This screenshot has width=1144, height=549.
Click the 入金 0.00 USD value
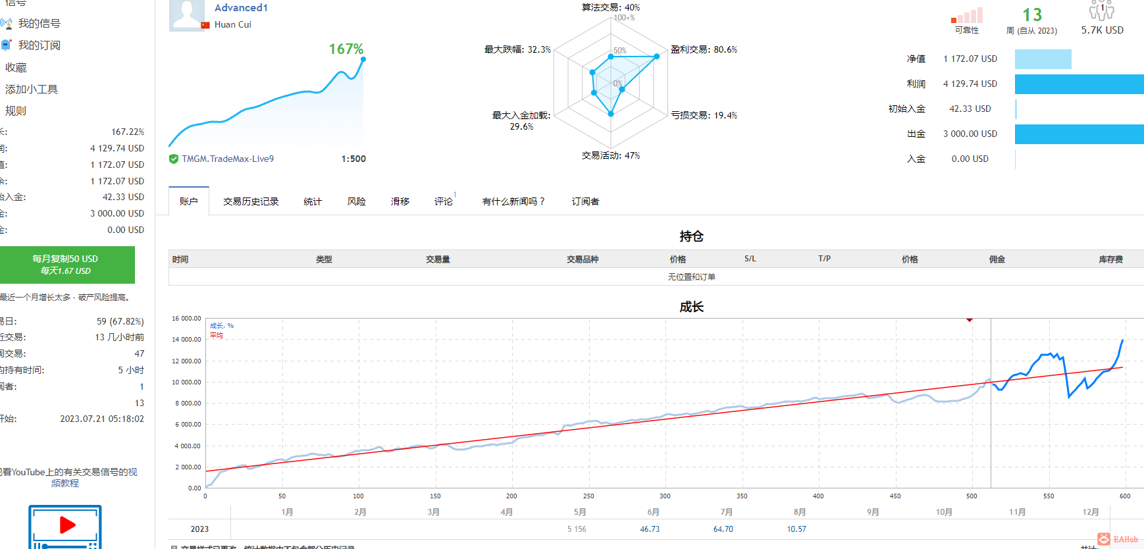(x=970, y=159)
